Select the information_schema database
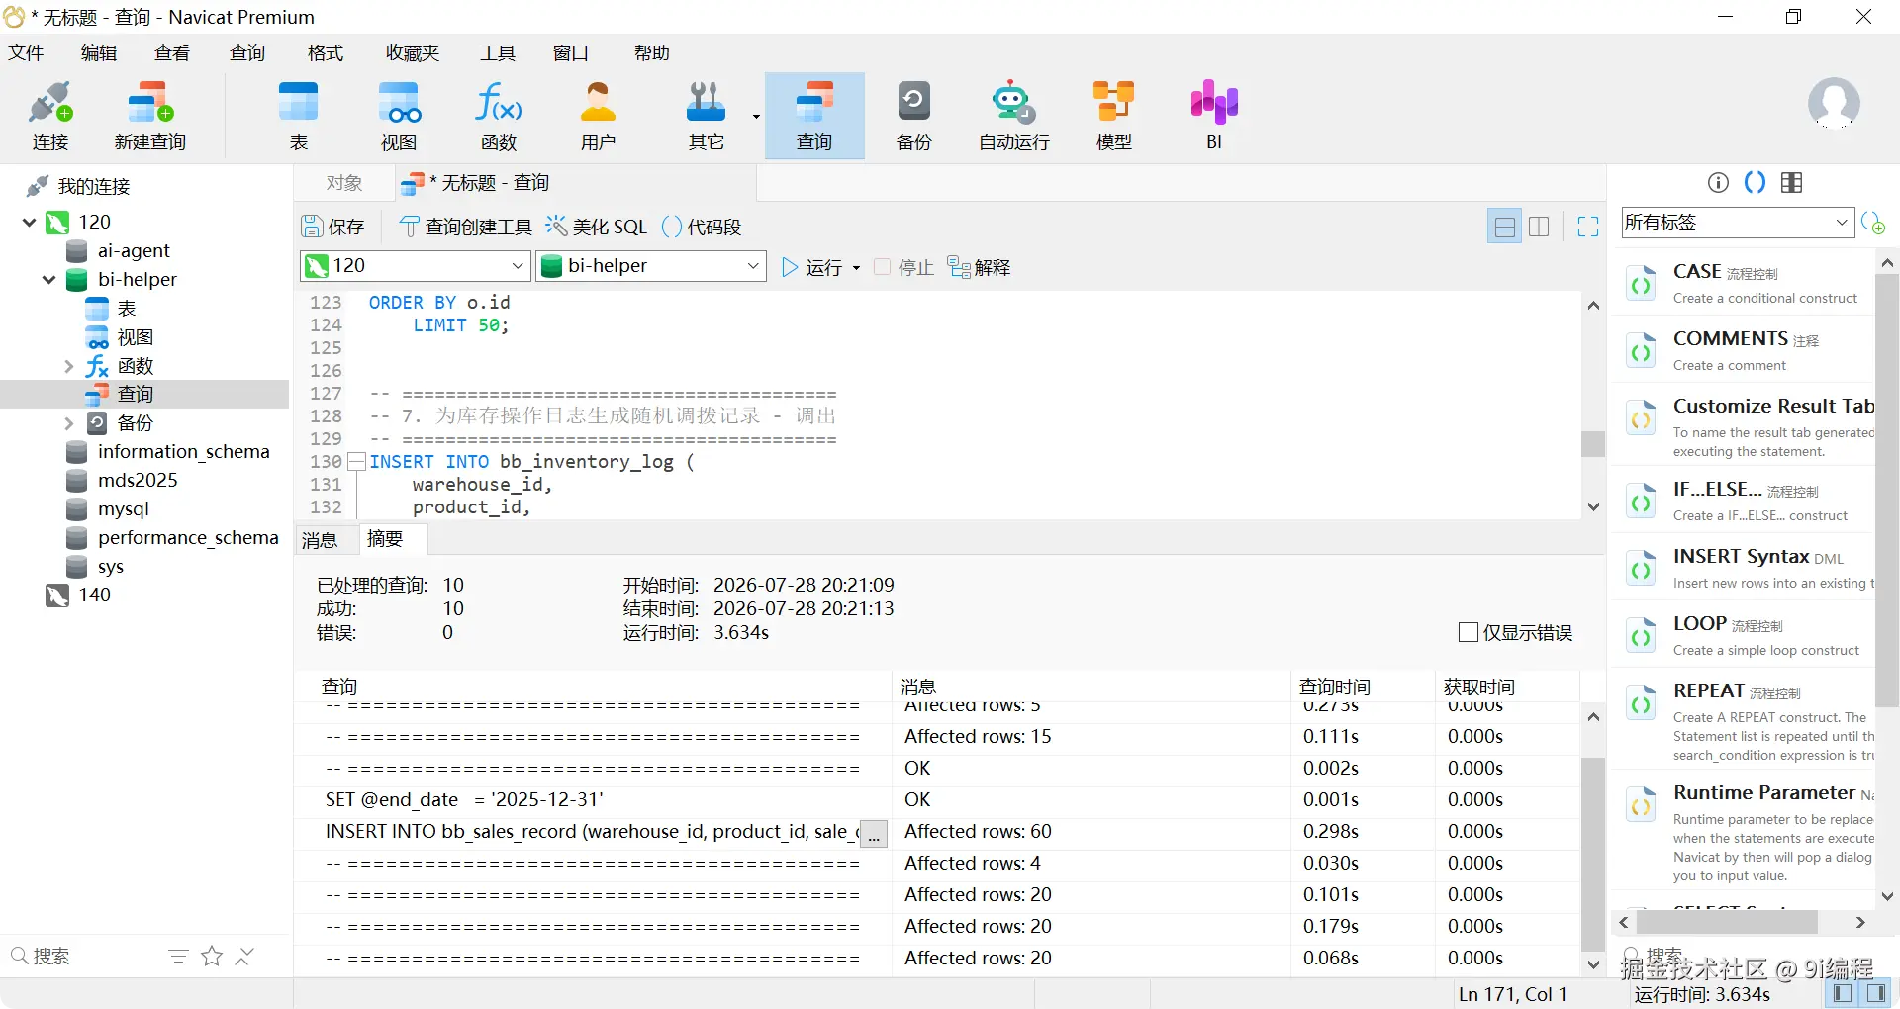 coord(183,452)
